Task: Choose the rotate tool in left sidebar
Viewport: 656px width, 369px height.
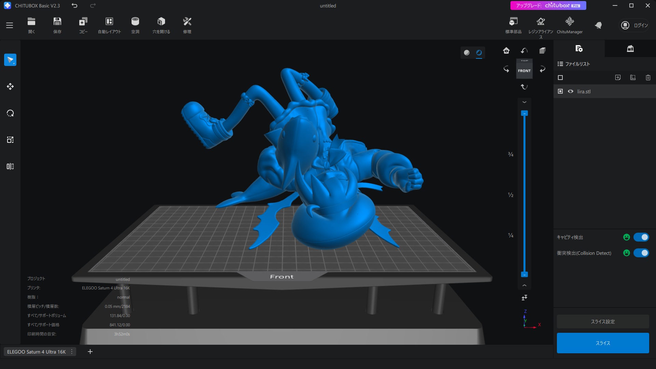Action: (x=10, y=113)
